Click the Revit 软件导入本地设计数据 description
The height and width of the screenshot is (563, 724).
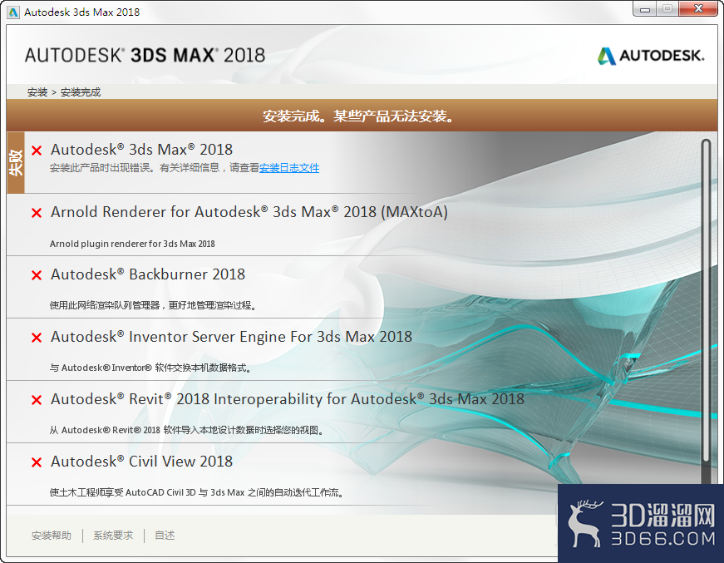point(186,430)
